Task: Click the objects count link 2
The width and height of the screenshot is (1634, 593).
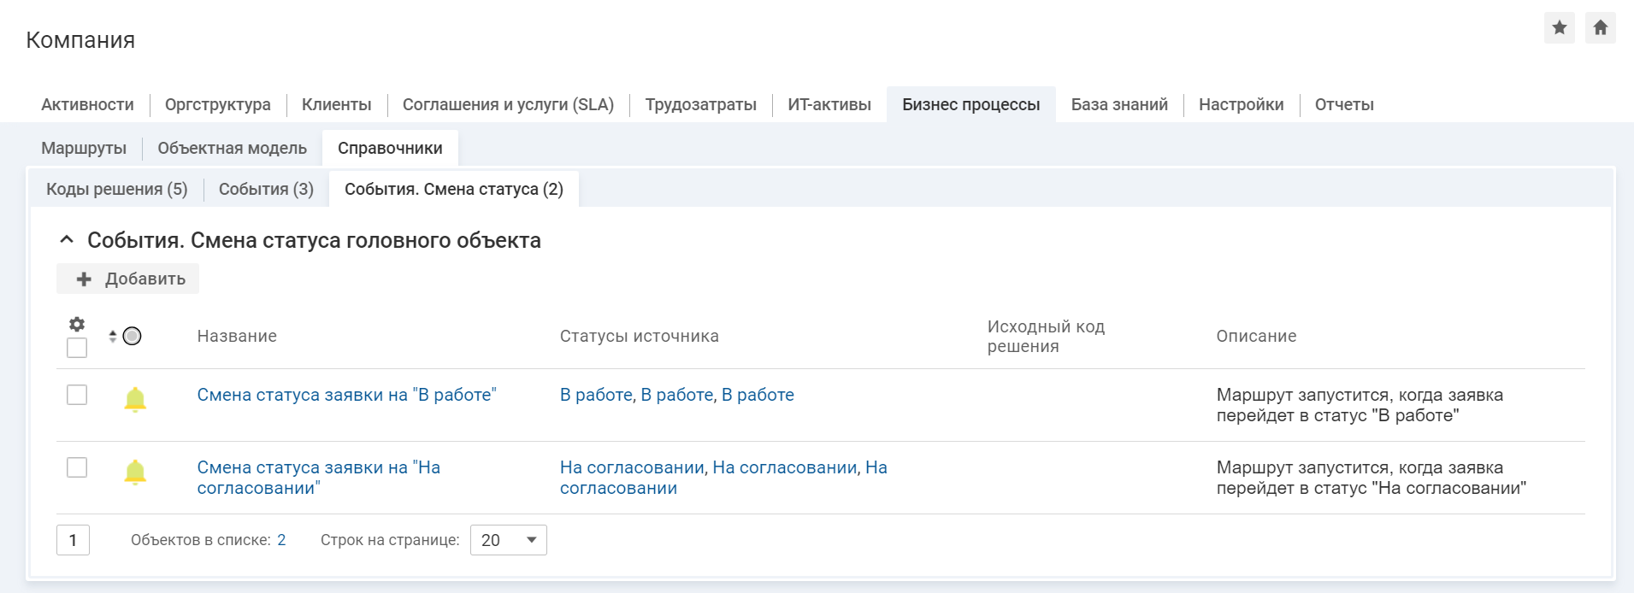Action: [281, 540]
